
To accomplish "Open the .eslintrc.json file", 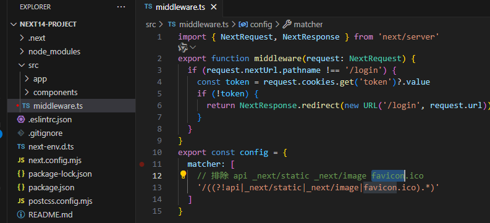I will [x=50, y=120].
